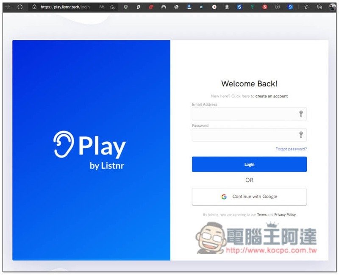Viewport: 339px width, 275px height.
Task: Open the white feather extension icon
Action: [139, 7]
